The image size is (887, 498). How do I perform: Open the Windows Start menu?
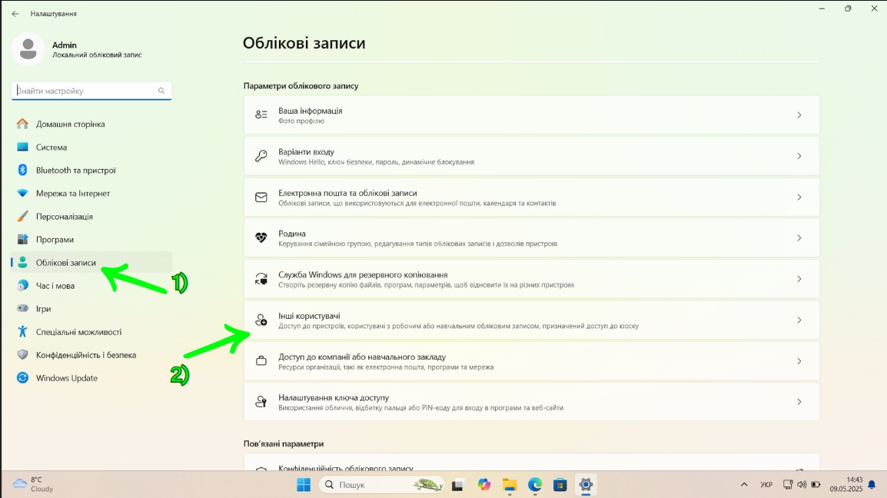(304, 485)
